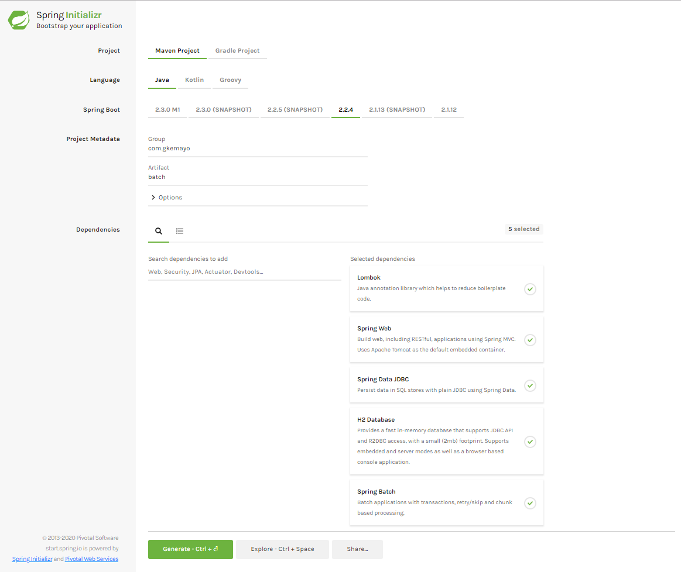Pick Groovy language option
Viewport: 681px width, 572px height.
point(230,80)
